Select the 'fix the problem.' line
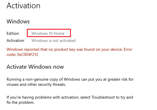 (x=21, y=102)
